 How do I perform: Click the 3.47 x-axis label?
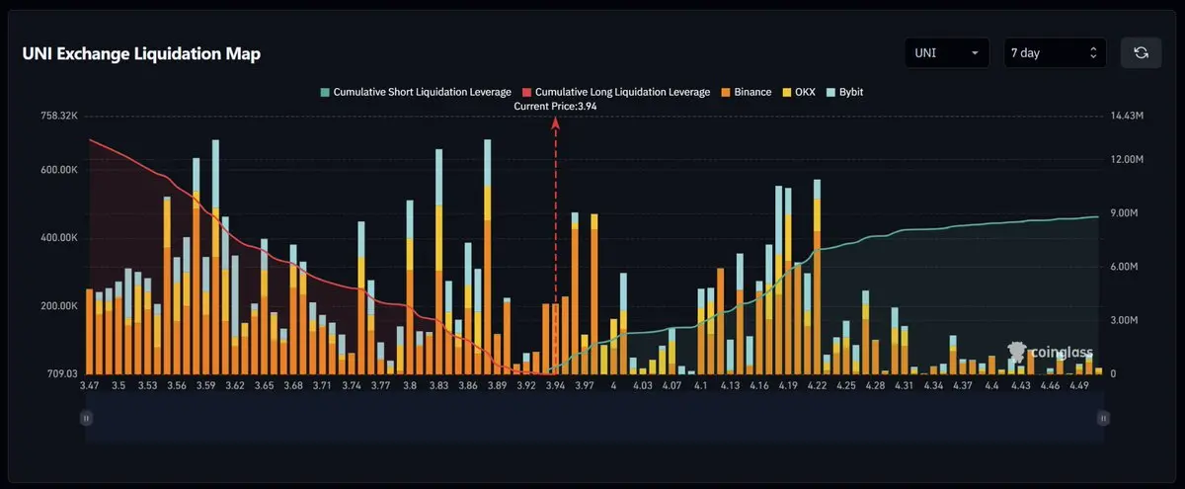point(89,386)
